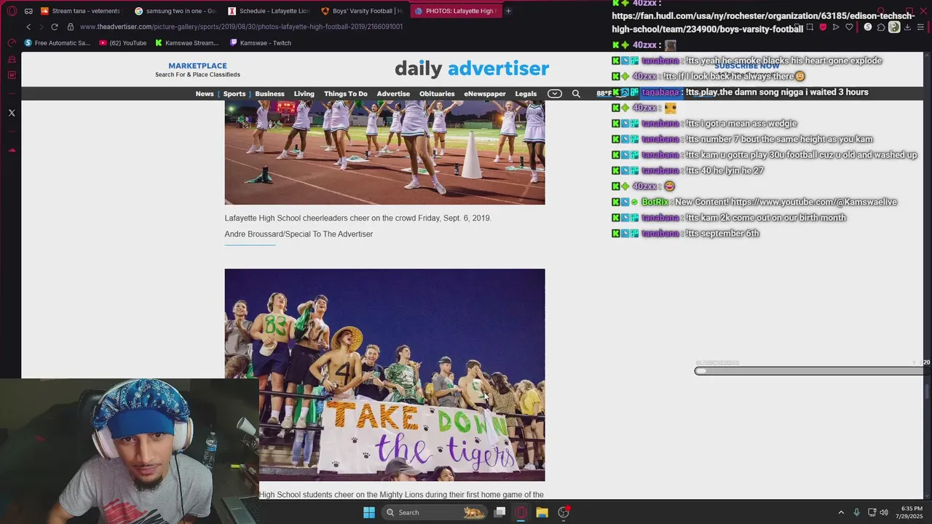932x524 pixels.
Task: Click the red ad blocker shield icon
Action: 823,27
